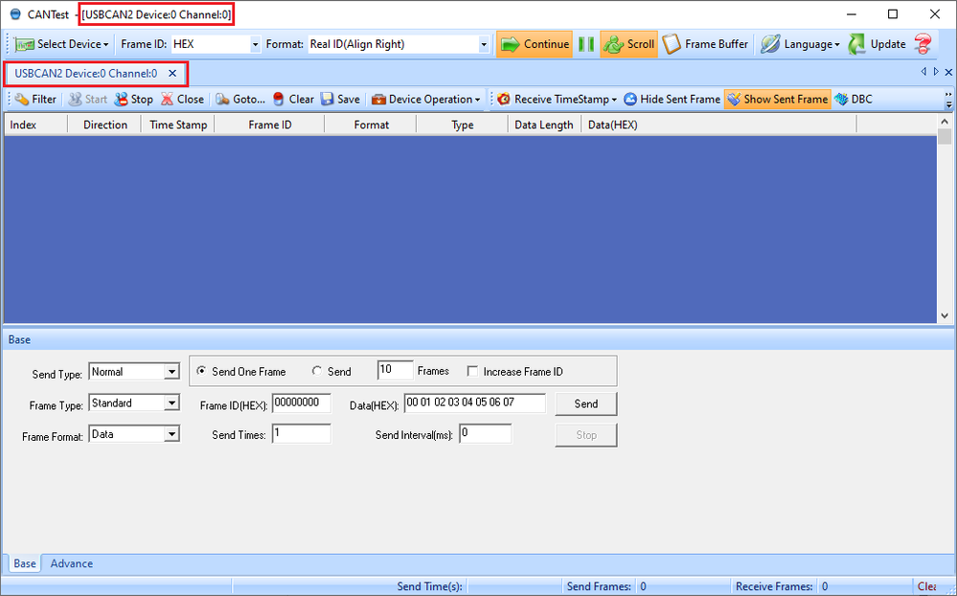Click the "Receive Frames:" status label
The height and width of the screenshot is (596, 957).
tap(774, 586)
